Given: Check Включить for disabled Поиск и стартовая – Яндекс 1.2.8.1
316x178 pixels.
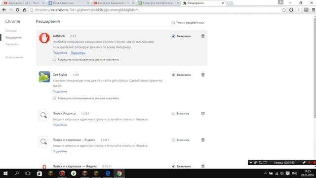Looking at the screenshot, I should [x=173, y=140].
